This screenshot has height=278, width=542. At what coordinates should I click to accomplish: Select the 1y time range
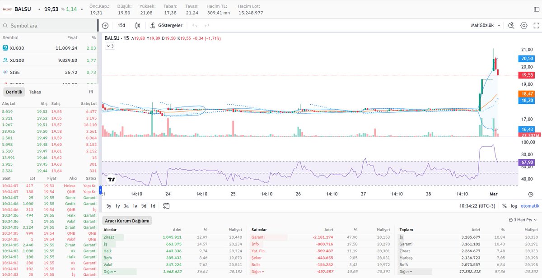click(118, 206)
